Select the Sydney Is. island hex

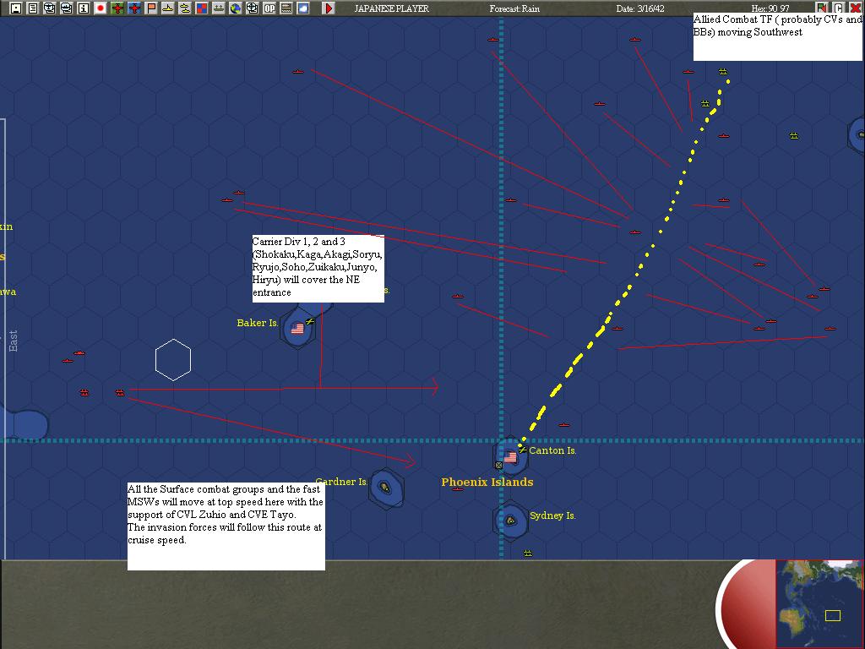[x=510, y=521]
